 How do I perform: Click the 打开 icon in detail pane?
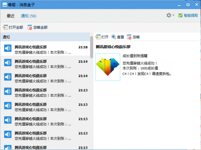[98, 37]
